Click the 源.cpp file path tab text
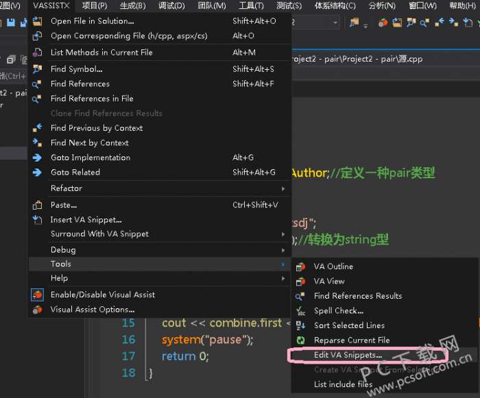 357,59
